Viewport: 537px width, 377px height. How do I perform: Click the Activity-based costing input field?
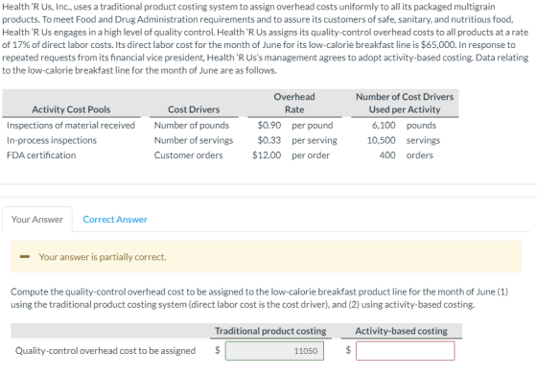click(x=406, y=350)
